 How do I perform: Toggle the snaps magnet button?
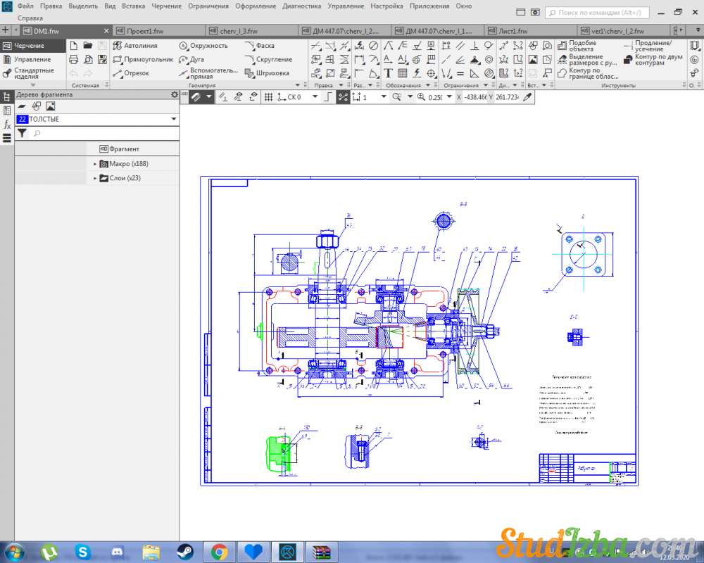[x=196, y=97]
